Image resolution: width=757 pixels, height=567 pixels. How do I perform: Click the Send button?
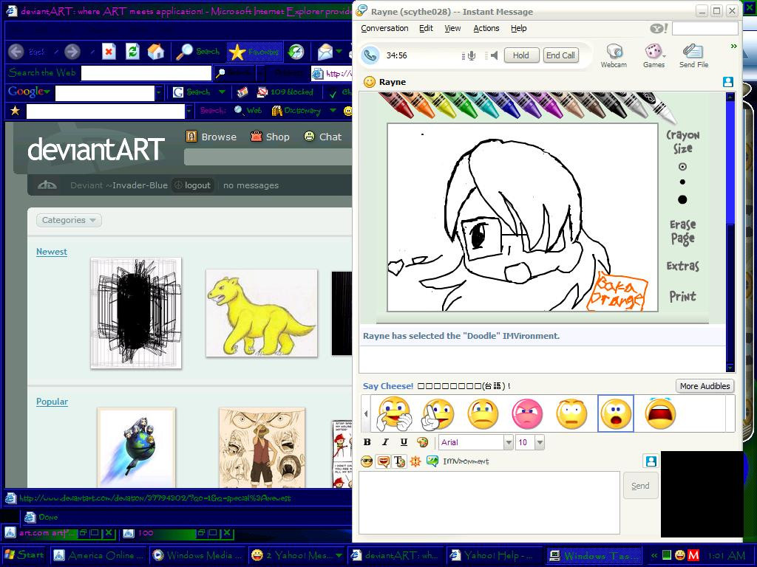tap(640, 486)
